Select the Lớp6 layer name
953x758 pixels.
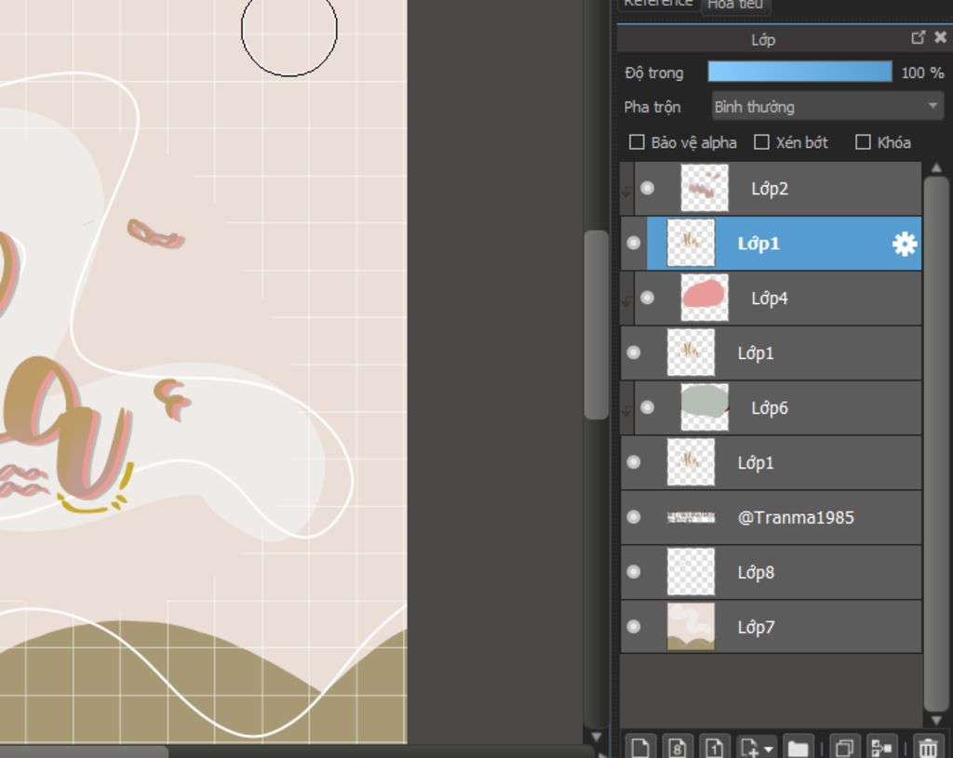(770, 407)
